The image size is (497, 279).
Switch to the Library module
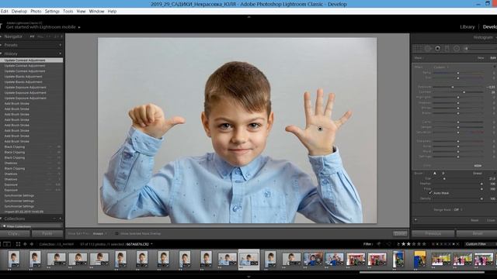pyautogui.click(x=467, y=27)
